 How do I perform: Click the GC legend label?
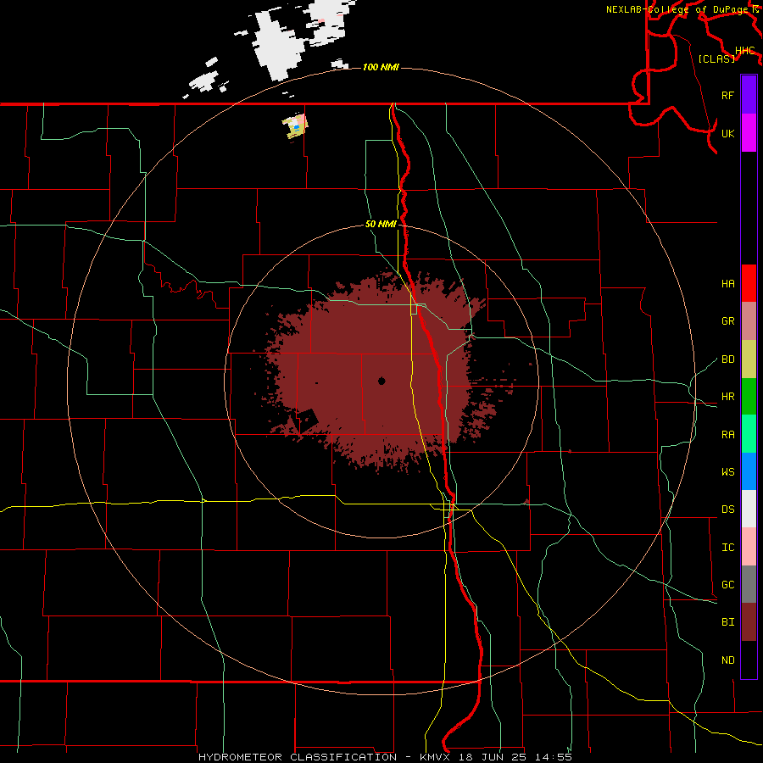728,585
